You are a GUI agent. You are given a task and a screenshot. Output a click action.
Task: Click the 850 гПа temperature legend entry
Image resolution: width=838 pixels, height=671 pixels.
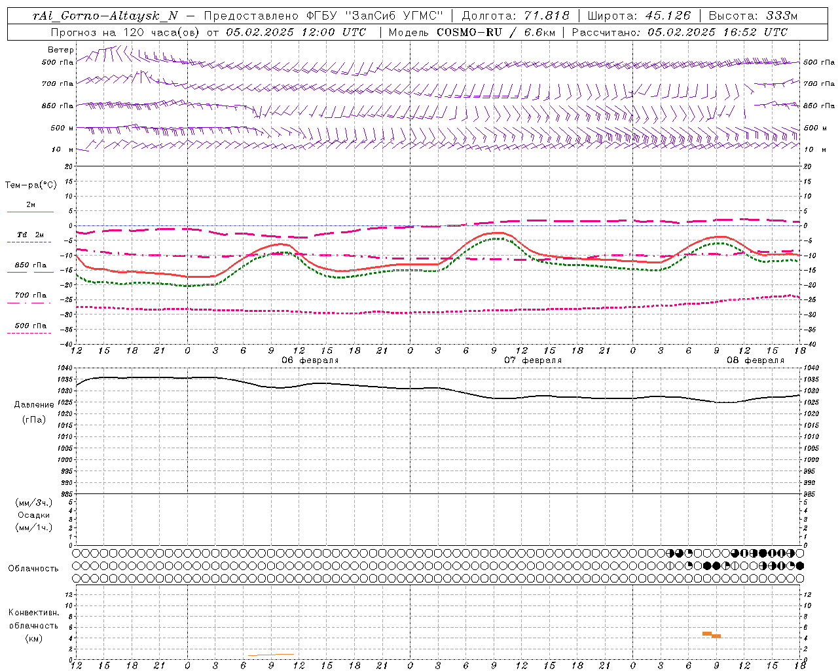coord(30,265)
